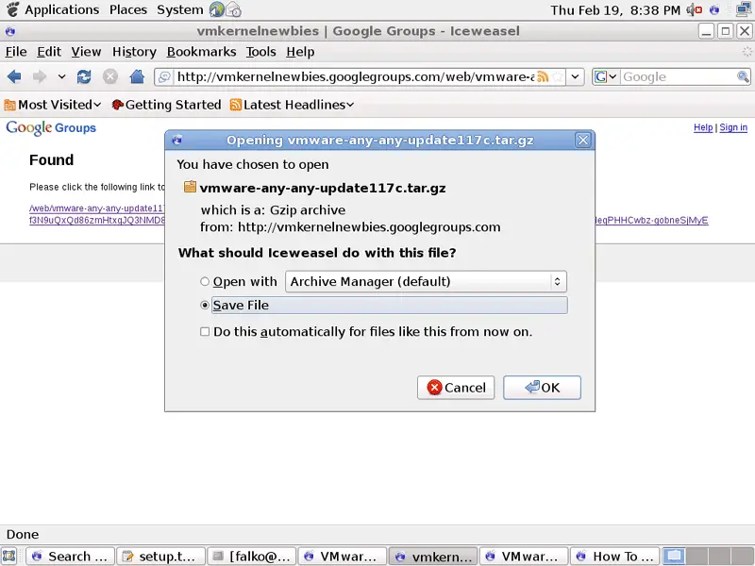This screenshot has width=755, height=566.
Task: Click the red X icon on the Cancel button
Action: (434, 388)
